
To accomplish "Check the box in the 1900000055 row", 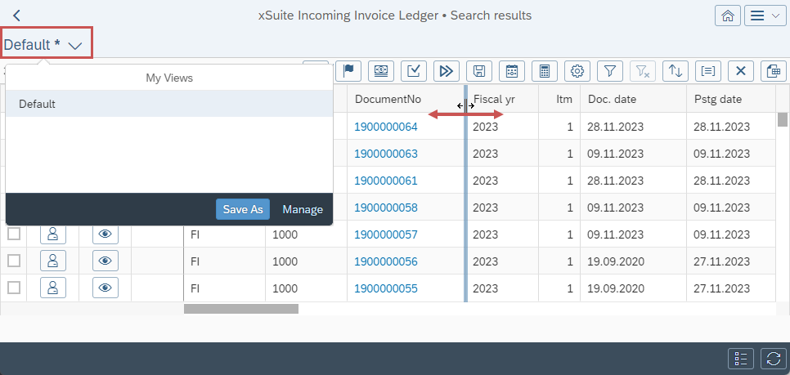I will point(14,288).
